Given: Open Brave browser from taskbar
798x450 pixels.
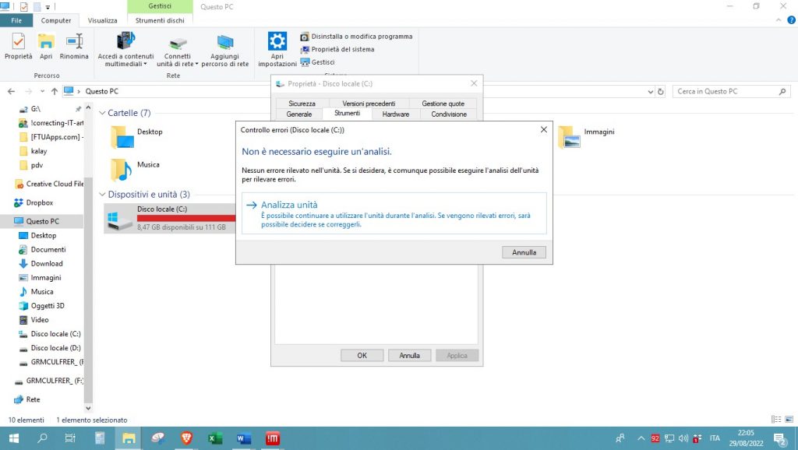Looking at the screenshot, I should pyautogui.click(x=186, y=438).
